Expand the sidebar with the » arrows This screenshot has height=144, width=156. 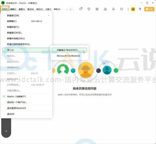tap(6, 131)
